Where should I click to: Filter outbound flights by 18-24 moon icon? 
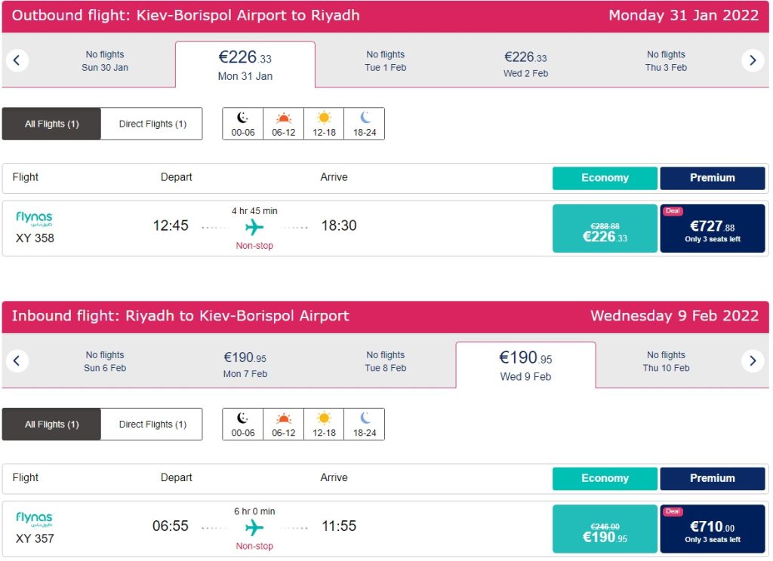365,124
